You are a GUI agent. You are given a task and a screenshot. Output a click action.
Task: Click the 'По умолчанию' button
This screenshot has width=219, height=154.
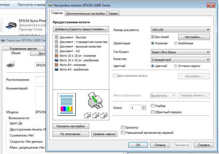[x=70, y=134]
